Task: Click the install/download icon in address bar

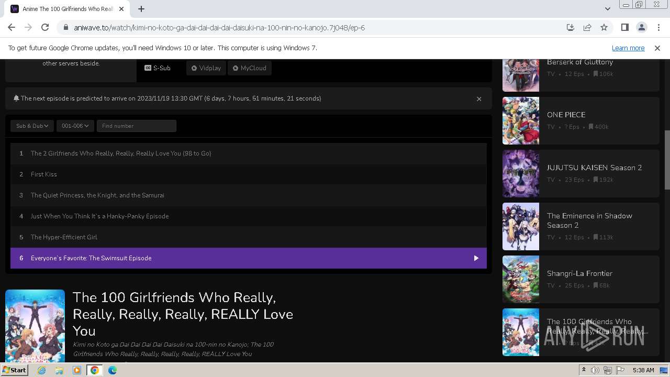Action: (x=571, y=27)
